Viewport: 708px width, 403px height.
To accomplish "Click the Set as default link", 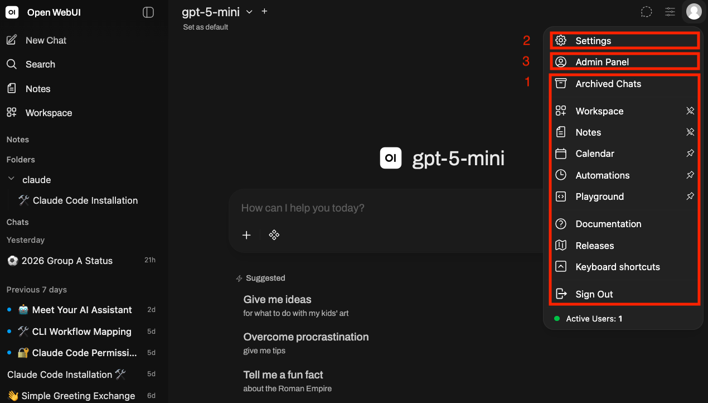I will coord(206,27).
